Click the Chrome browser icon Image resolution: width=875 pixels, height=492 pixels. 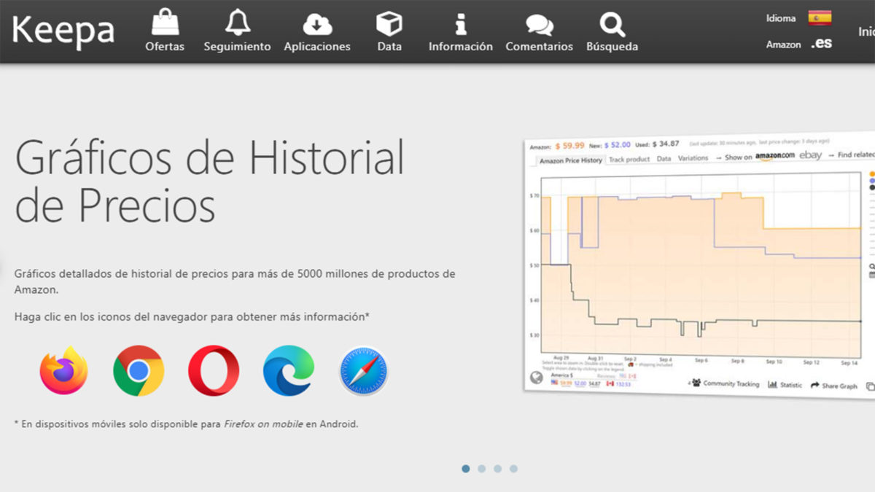click(139, 370)
